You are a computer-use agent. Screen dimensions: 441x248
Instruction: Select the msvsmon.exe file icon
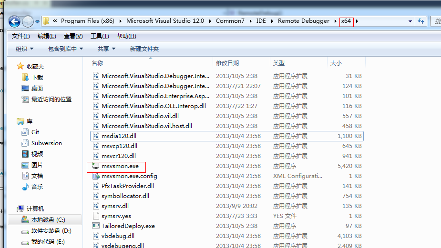(x=96, y=166)
